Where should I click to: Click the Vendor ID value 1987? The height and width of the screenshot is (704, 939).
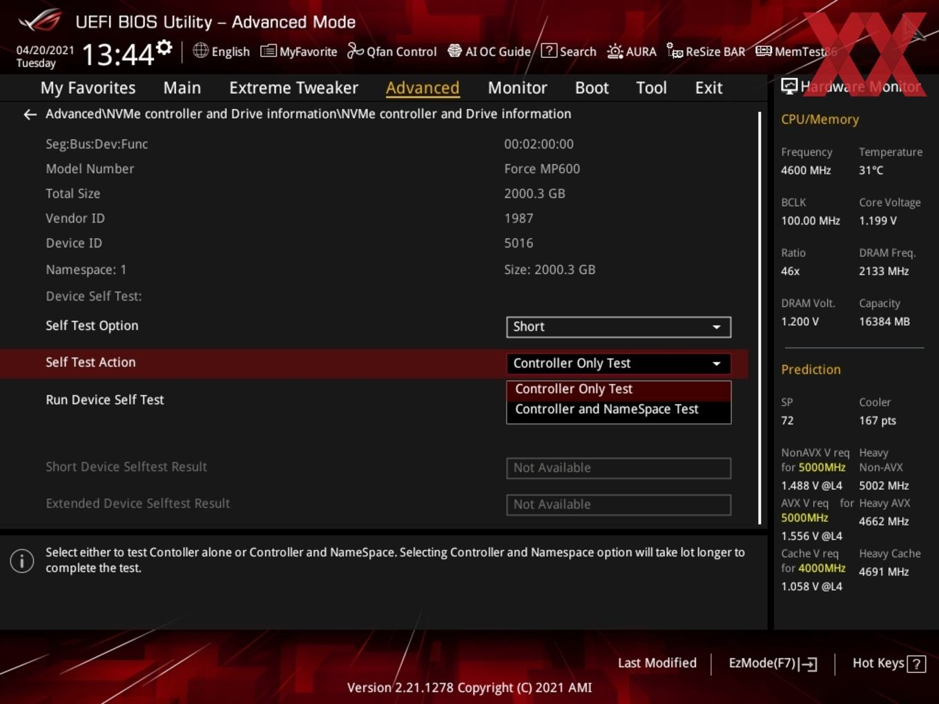click(x=519, y=219)
